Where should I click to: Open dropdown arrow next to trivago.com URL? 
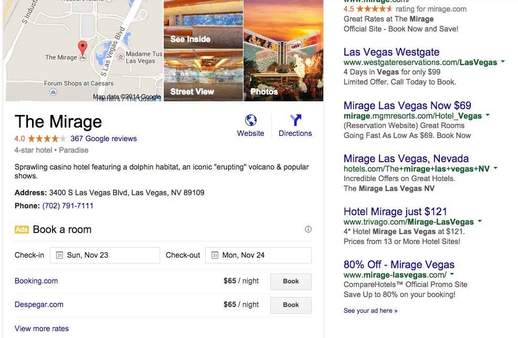tap(480, 221)
